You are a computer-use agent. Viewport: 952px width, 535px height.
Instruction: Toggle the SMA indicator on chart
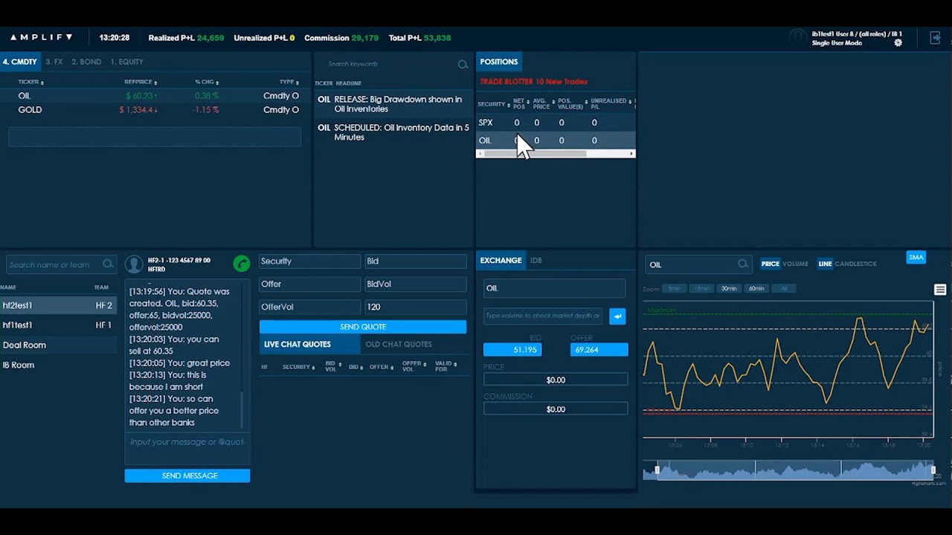click(x=916, y=258)
